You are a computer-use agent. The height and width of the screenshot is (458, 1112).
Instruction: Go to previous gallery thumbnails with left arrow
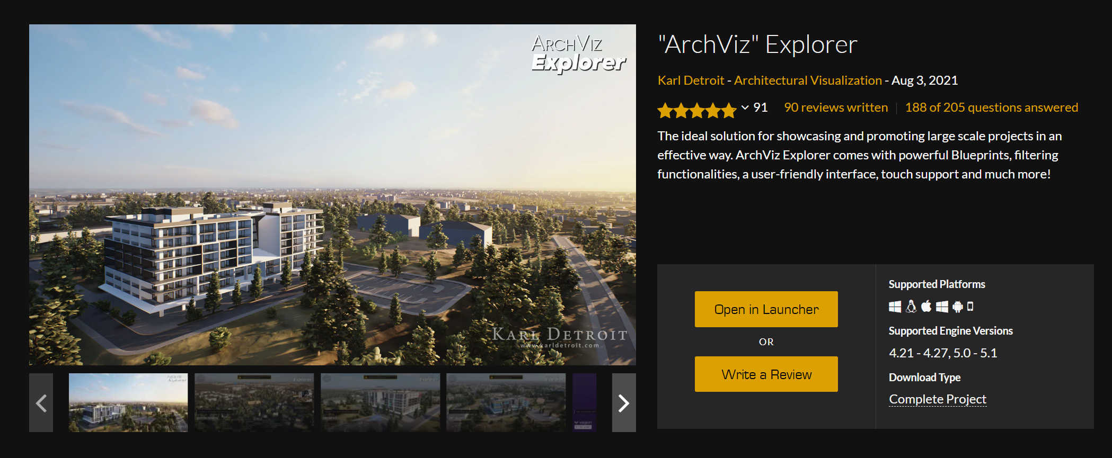tap(41, 403)
